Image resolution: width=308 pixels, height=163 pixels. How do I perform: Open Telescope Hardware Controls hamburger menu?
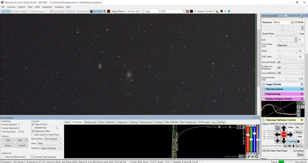302,120
